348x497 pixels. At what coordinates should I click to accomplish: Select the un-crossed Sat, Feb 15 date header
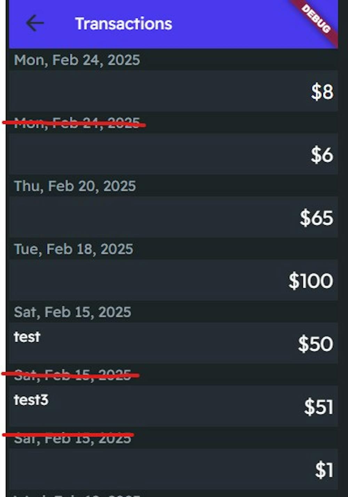pos(72,312)
